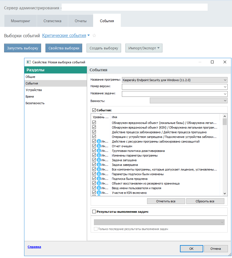The height and width of the screenshot is (258, 232).
Task: Click the dialog window icon in title bar
Action: tap(29, 62)
